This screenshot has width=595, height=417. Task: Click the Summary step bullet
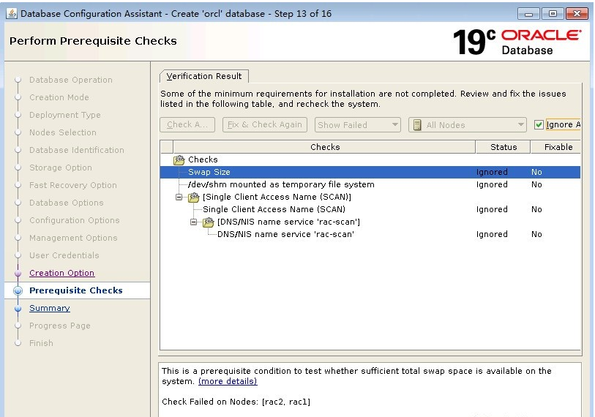click(18, 308)
